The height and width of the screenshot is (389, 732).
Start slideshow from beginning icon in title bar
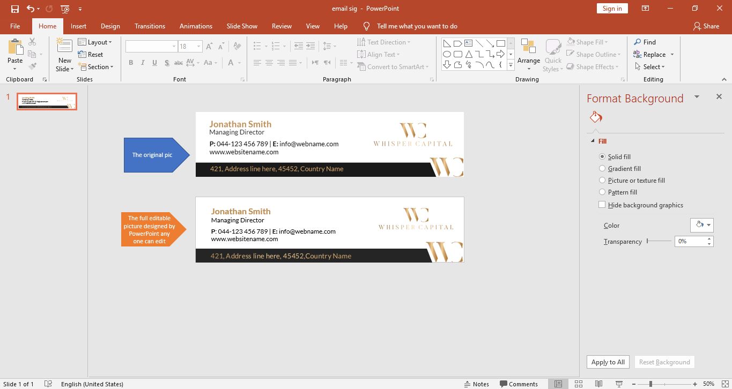tap(65, 9)
